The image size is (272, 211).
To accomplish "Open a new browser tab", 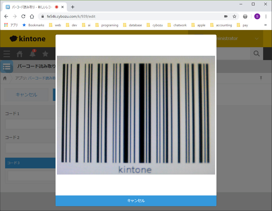I will (x=73, y=7).
